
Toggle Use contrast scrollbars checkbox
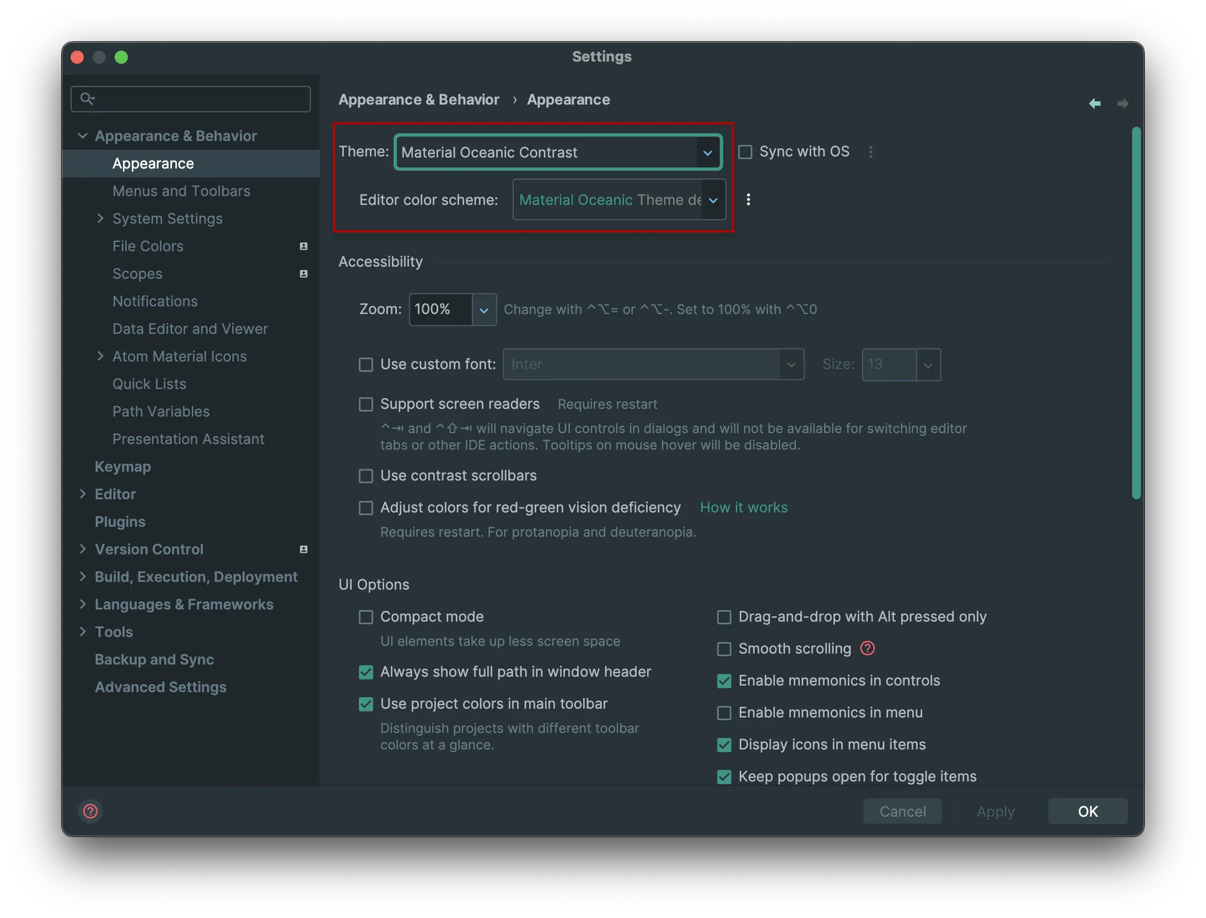click(366, 476)
